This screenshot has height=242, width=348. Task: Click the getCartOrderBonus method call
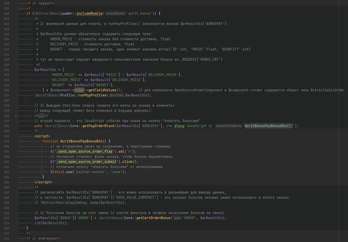[153, 218]
